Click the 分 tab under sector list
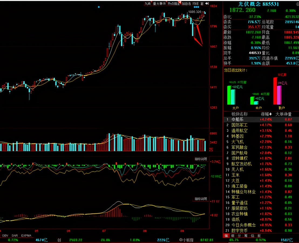 click(x=239, y=236)
